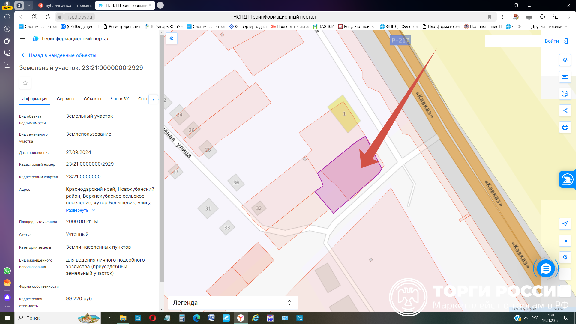576x324 pixels.
Task: Open the hamburger menu of portal
Action: (23, 38)
